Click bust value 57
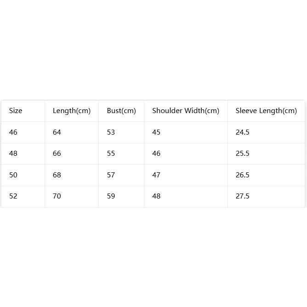This screenshot has height=307, width=307. click(x=111, y=175)
